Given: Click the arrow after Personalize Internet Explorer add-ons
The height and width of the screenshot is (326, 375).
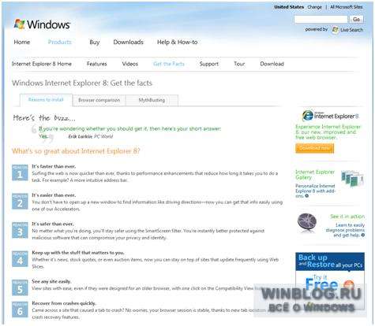Looking at the screenshot, I should coord(307,196).
